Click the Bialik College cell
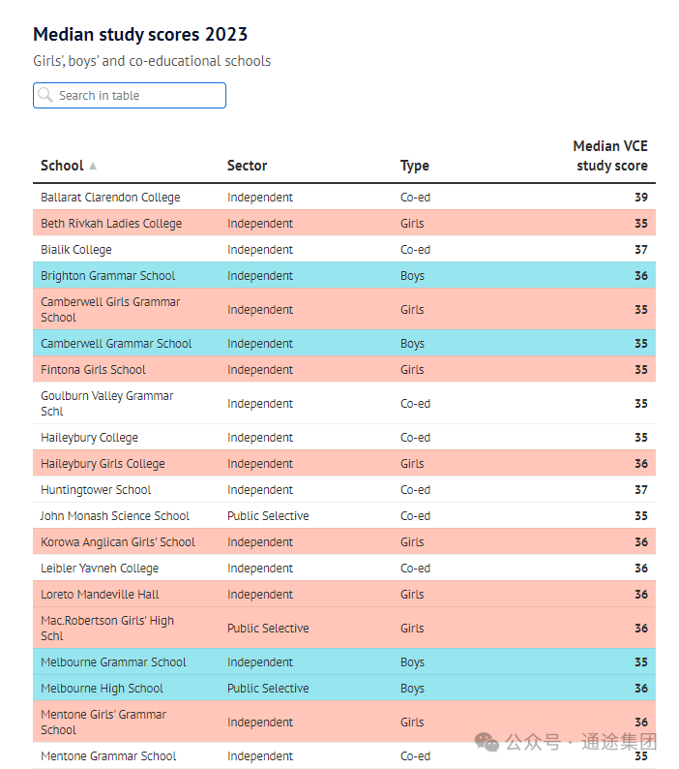This screenshot has width=679, height=769. (76, 250)
